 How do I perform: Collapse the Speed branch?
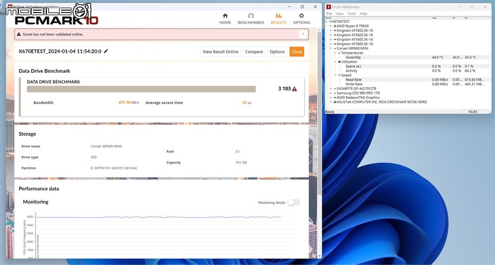336,75
